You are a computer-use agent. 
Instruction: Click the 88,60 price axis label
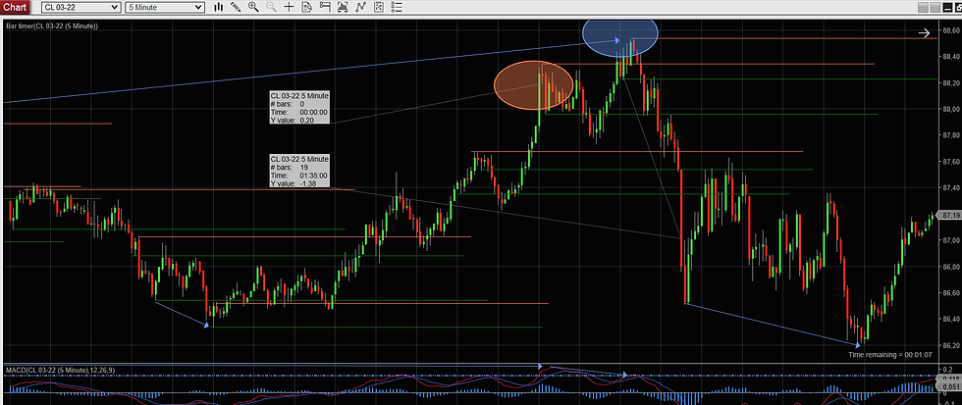point(950,30)
